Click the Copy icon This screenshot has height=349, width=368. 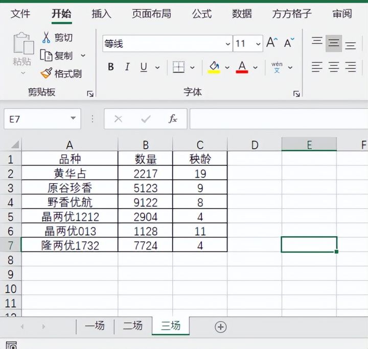(46, 55)
